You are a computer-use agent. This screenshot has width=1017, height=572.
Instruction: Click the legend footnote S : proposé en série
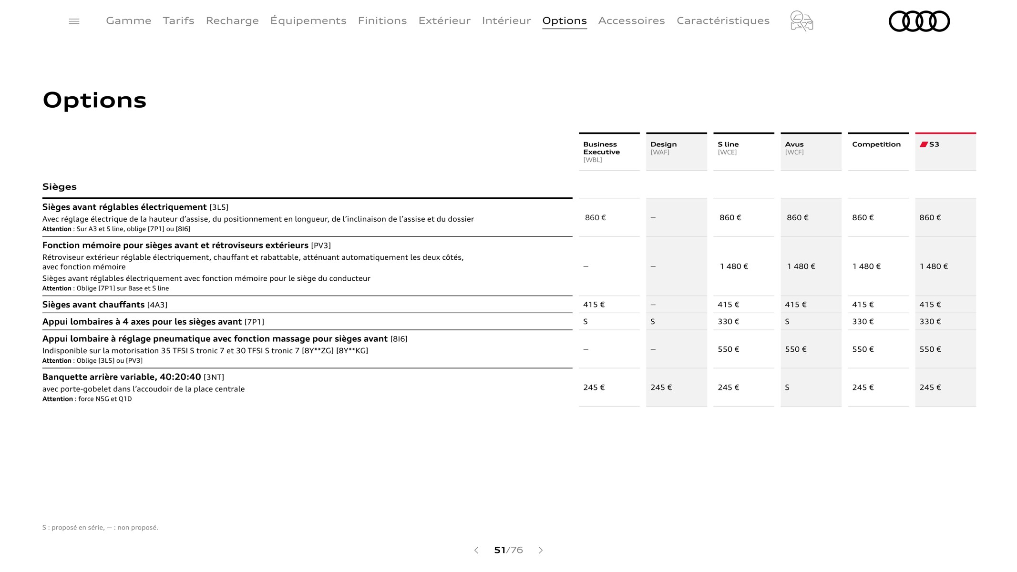click(100, 528)
